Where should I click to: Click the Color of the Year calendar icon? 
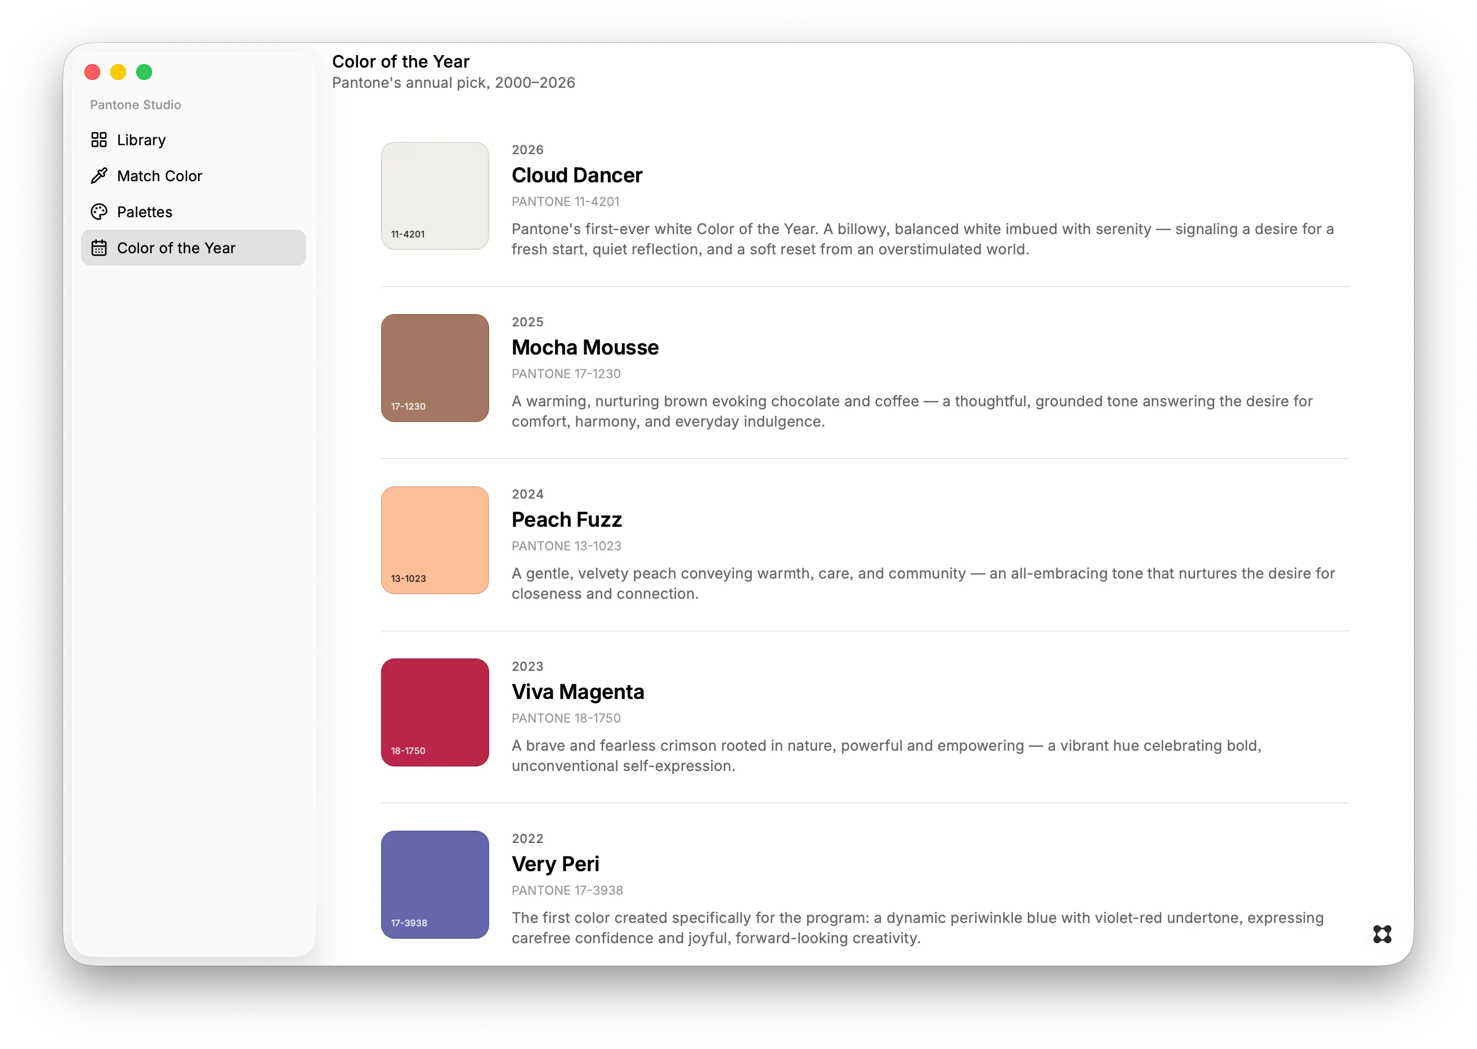(x=99, y=248)
